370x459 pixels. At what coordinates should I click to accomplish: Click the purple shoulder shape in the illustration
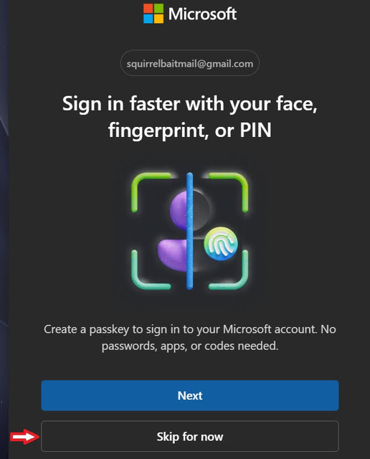[173, 254]
